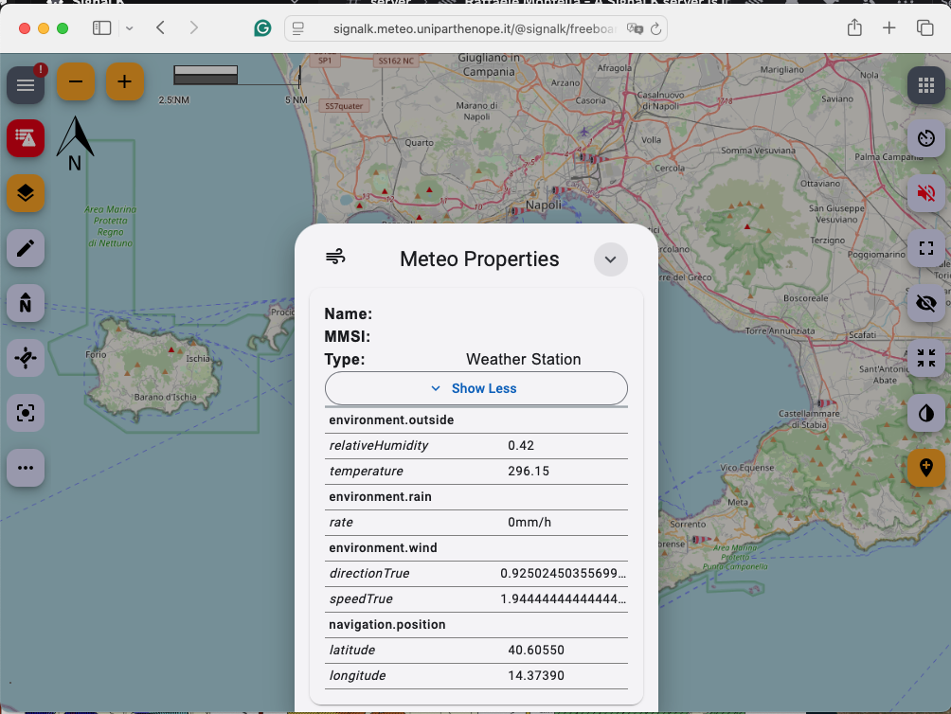Image resolution: width=951 pixels, height=714 pixels.
Task: Click the Ischia label on the map
Action: 198,358
